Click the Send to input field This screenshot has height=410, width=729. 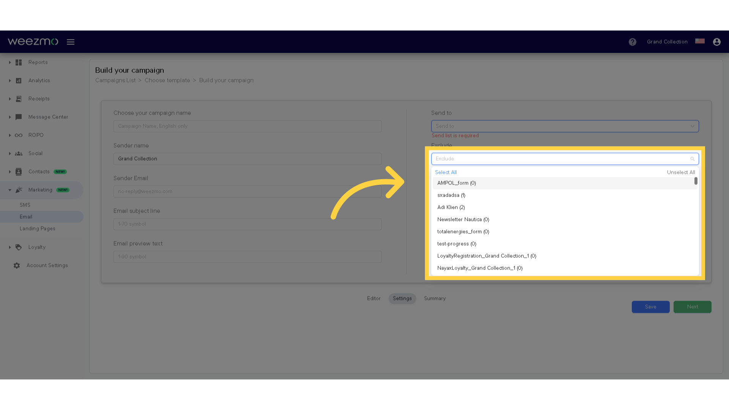pos(565,126)
